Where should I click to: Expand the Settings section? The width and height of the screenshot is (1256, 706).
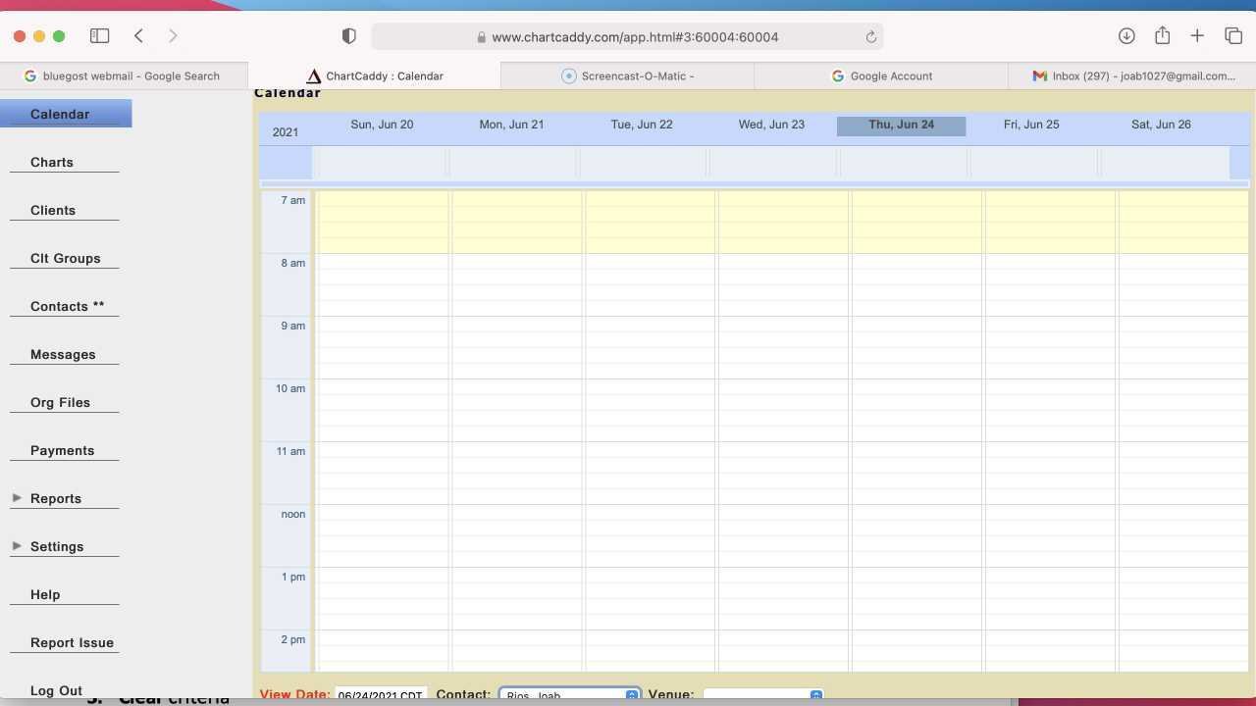57,546
